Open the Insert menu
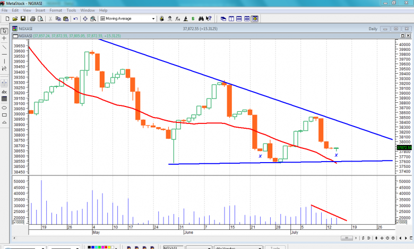The height and width of the screenshot is (249, 414). point(40,10)
